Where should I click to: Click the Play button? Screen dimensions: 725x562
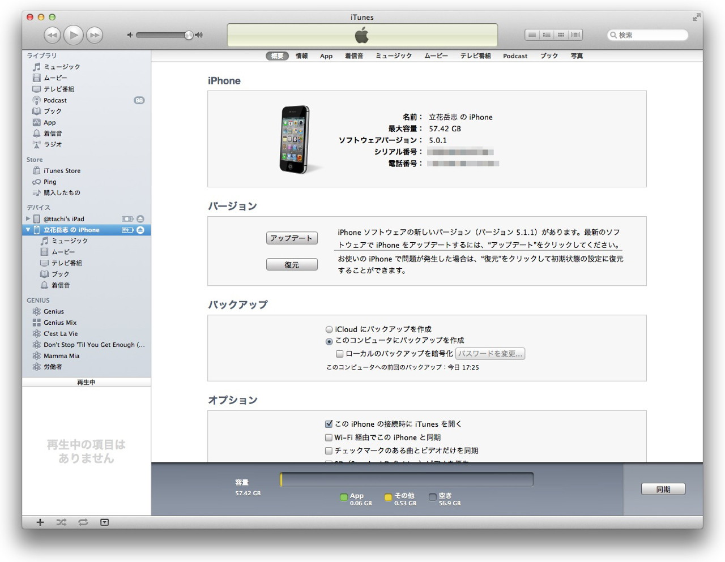pos(73,35)
